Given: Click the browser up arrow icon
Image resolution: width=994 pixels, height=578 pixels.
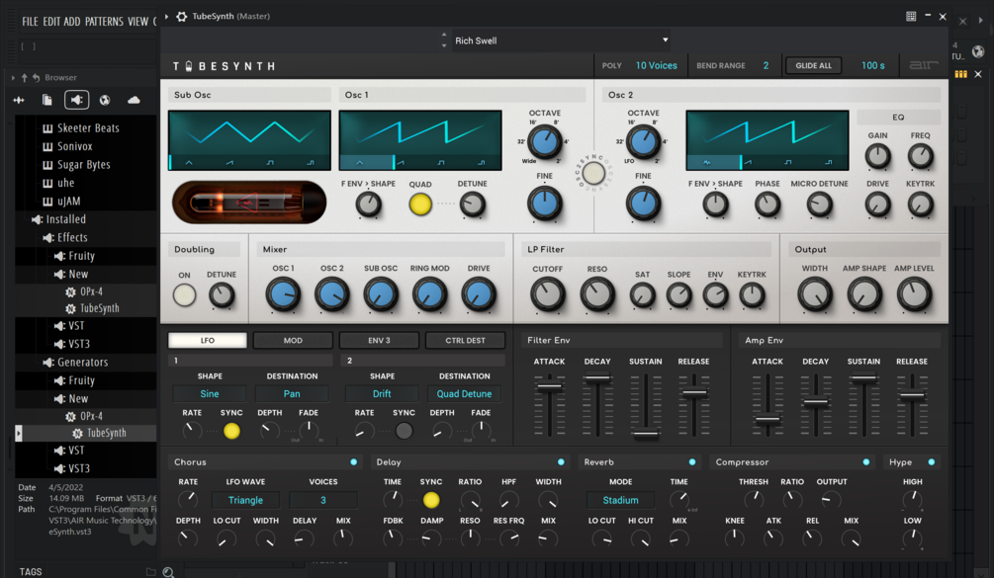Looking at the screenshot, I should point(25,78).
